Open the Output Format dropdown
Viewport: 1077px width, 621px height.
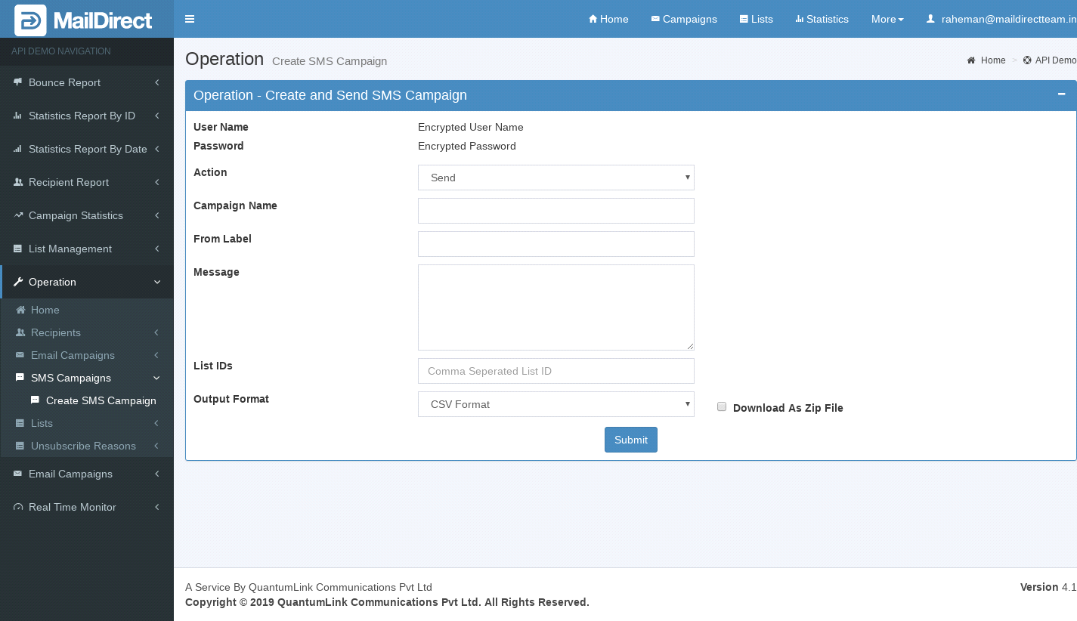[556, 404]
